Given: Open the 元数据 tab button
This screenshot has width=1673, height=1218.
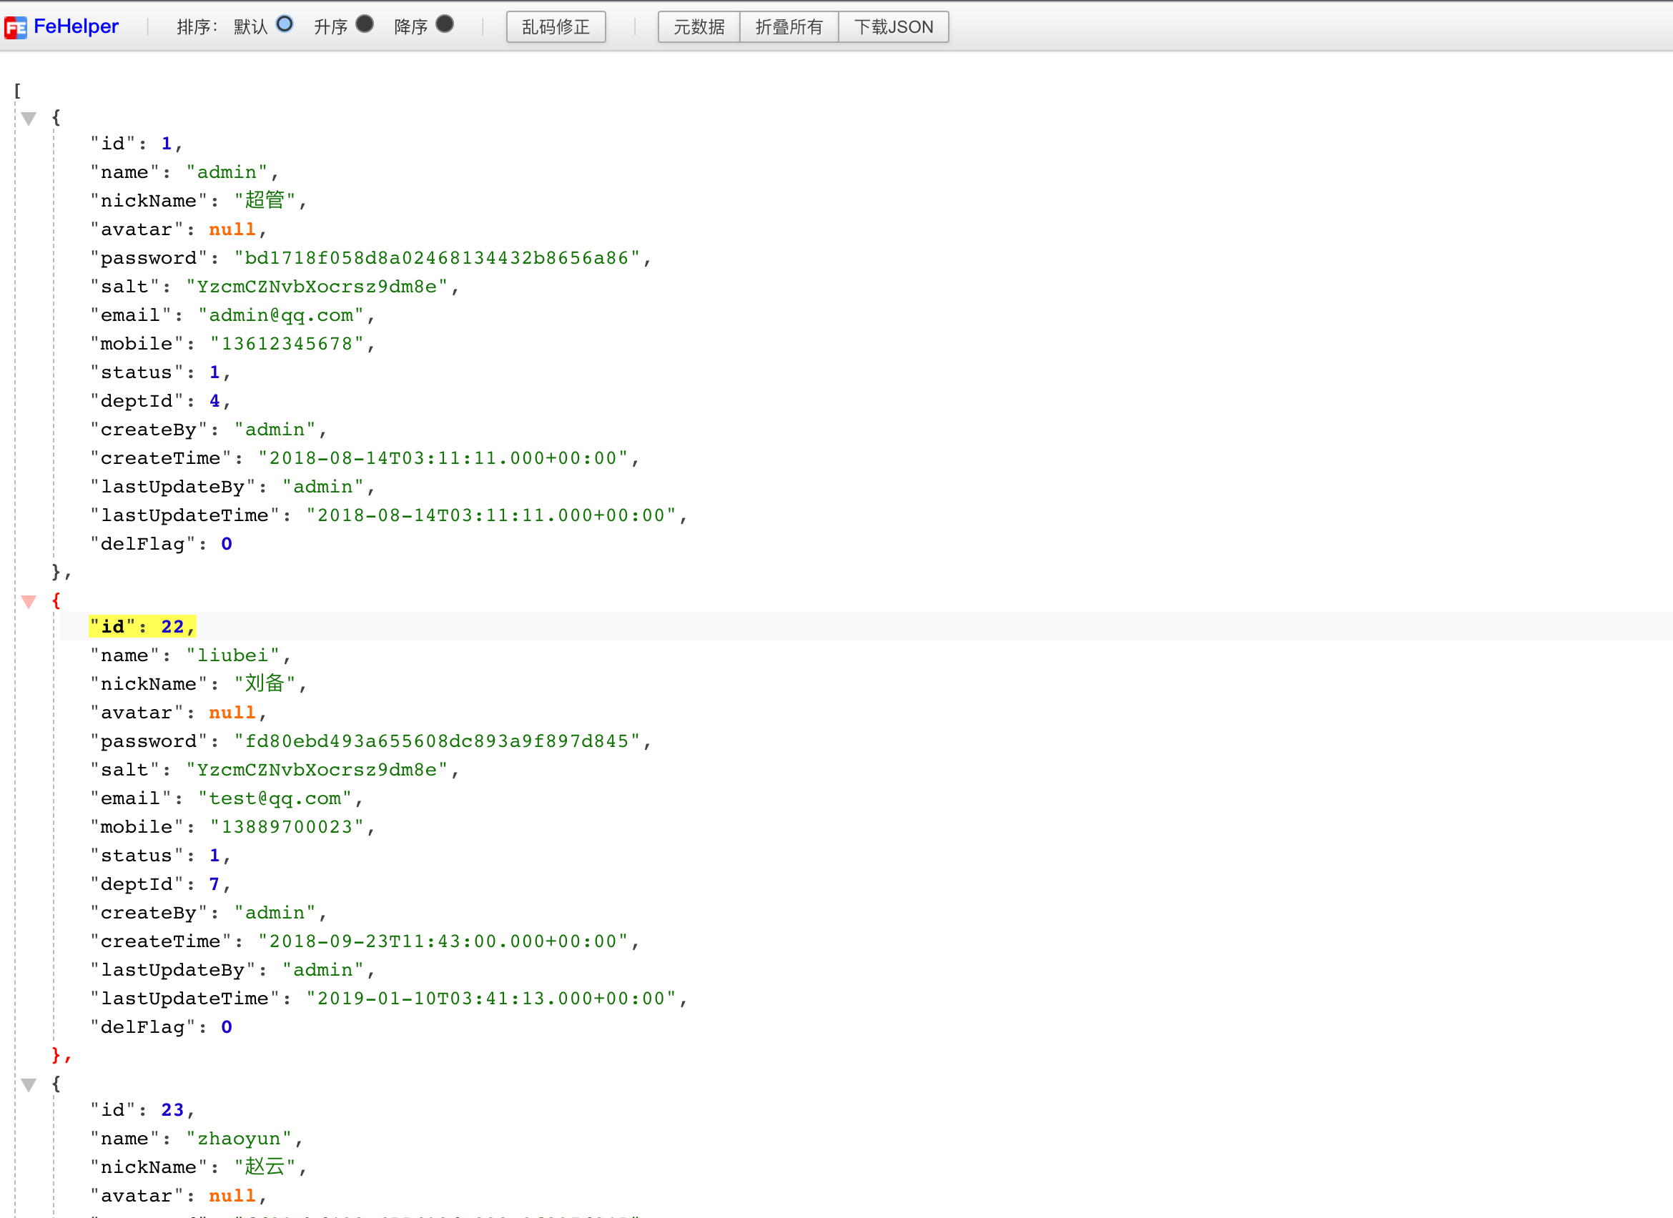Looking at the screenshot, I should click(699, 27).
